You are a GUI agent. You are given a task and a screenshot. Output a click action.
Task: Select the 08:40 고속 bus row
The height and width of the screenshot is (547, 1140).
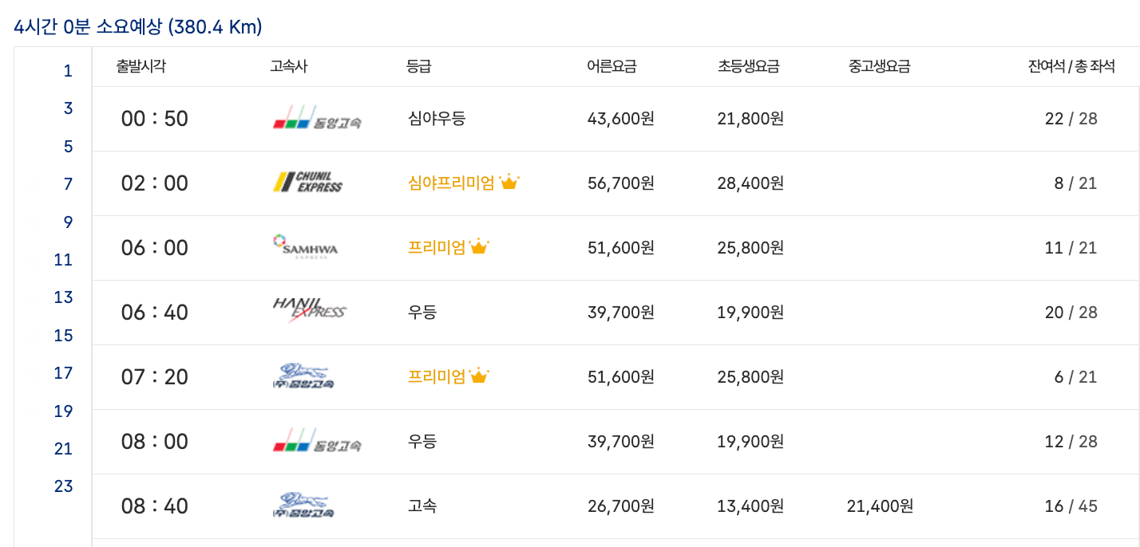(559, 506)
